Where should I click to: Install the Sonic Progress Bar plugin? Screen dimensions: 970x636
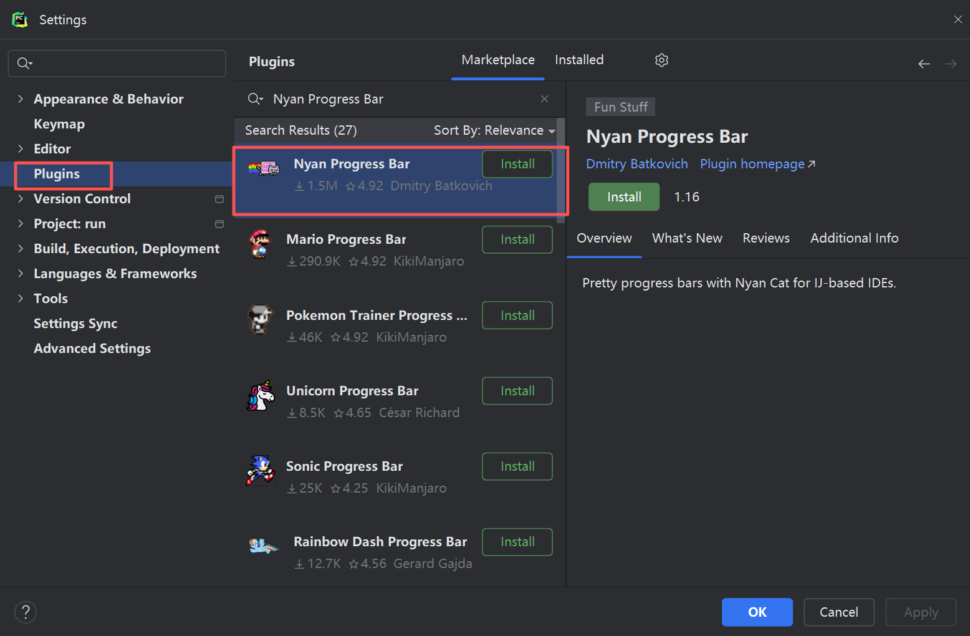coord(517,466)
